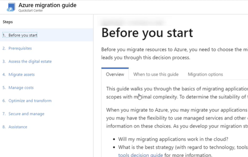The width and height of the screenshot is (248, 157).
Task: Open the Before you start step
Action: (x=23, y=35)
